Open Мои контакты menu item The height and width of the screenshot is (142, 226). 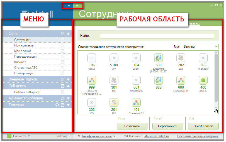[24, 45]
